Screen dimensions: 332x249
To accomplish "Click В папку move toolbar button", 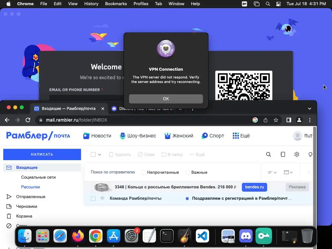I will 172,155.
